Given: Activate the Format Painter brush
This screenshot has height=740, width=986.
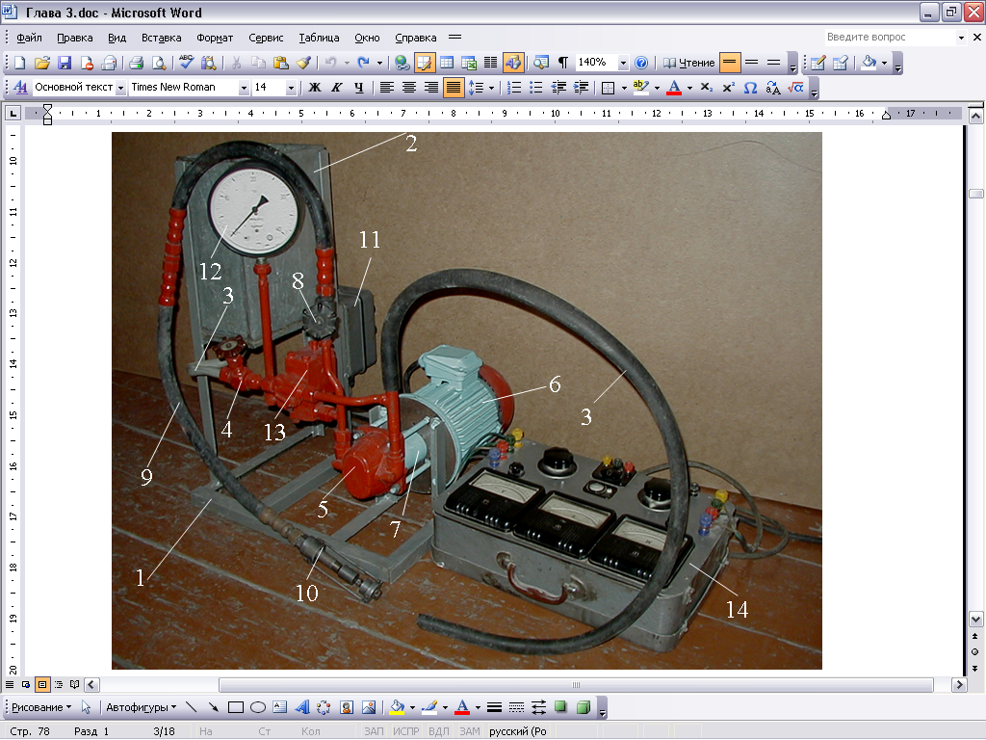Looking at the screenshot, I should (303, 63).
